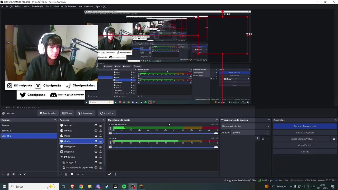Screen dimensions: 338x190
Task: Open options dots for Mic/Aux channel
Action: pyautogui.click(x=110, y=142)
